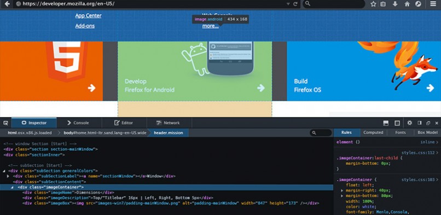Follow the more... link
The width and height of the screenshot is (441, 215).
tap(210, 26)
